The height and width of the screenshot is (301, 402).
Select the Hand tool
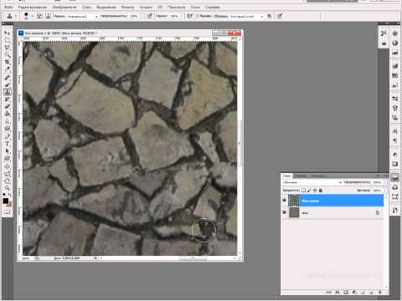(x=7, y=181)
